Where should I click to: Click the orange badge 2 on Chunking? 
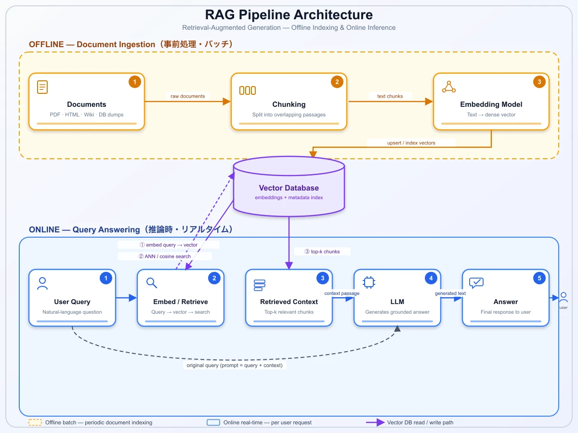coord(337,82)
